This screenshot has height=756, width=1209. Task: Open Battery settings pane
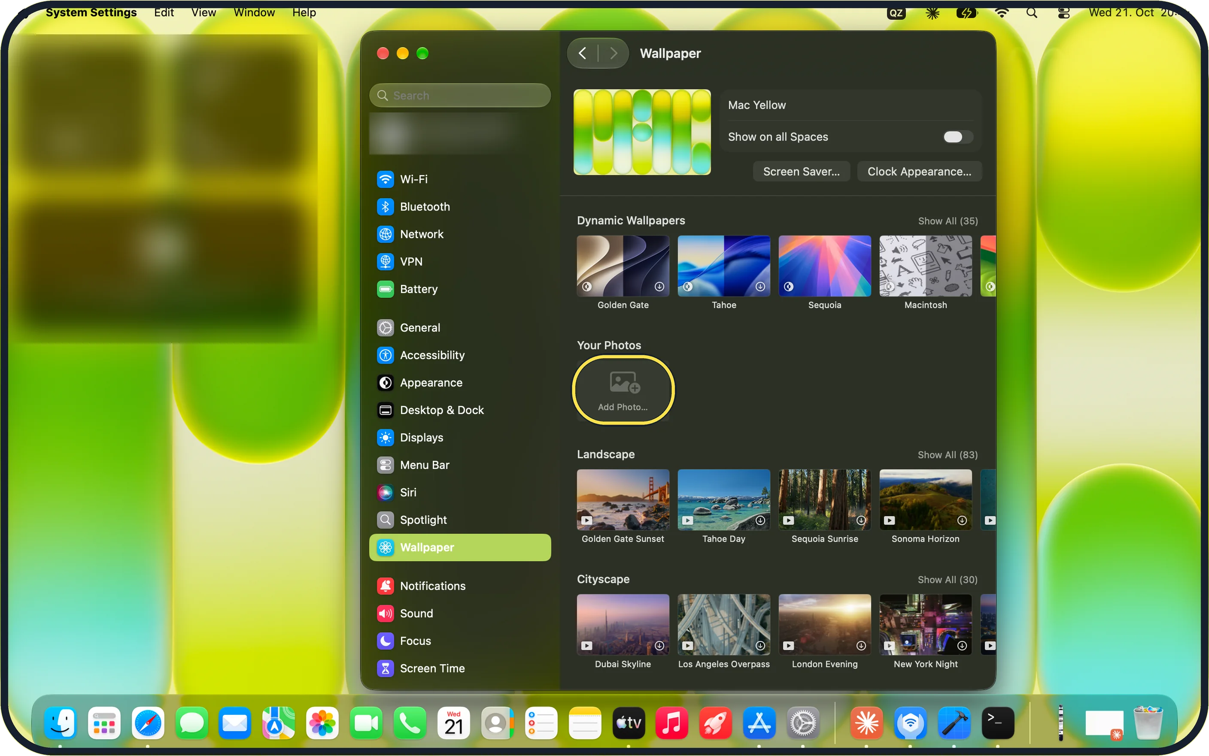pyautogui.click(x=460, y=289)
